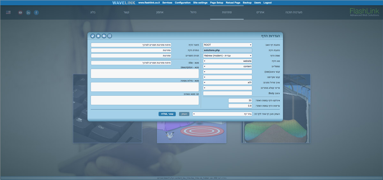The image size is (383, 180).
Task: Click the meta title input field
Action: 131,63
